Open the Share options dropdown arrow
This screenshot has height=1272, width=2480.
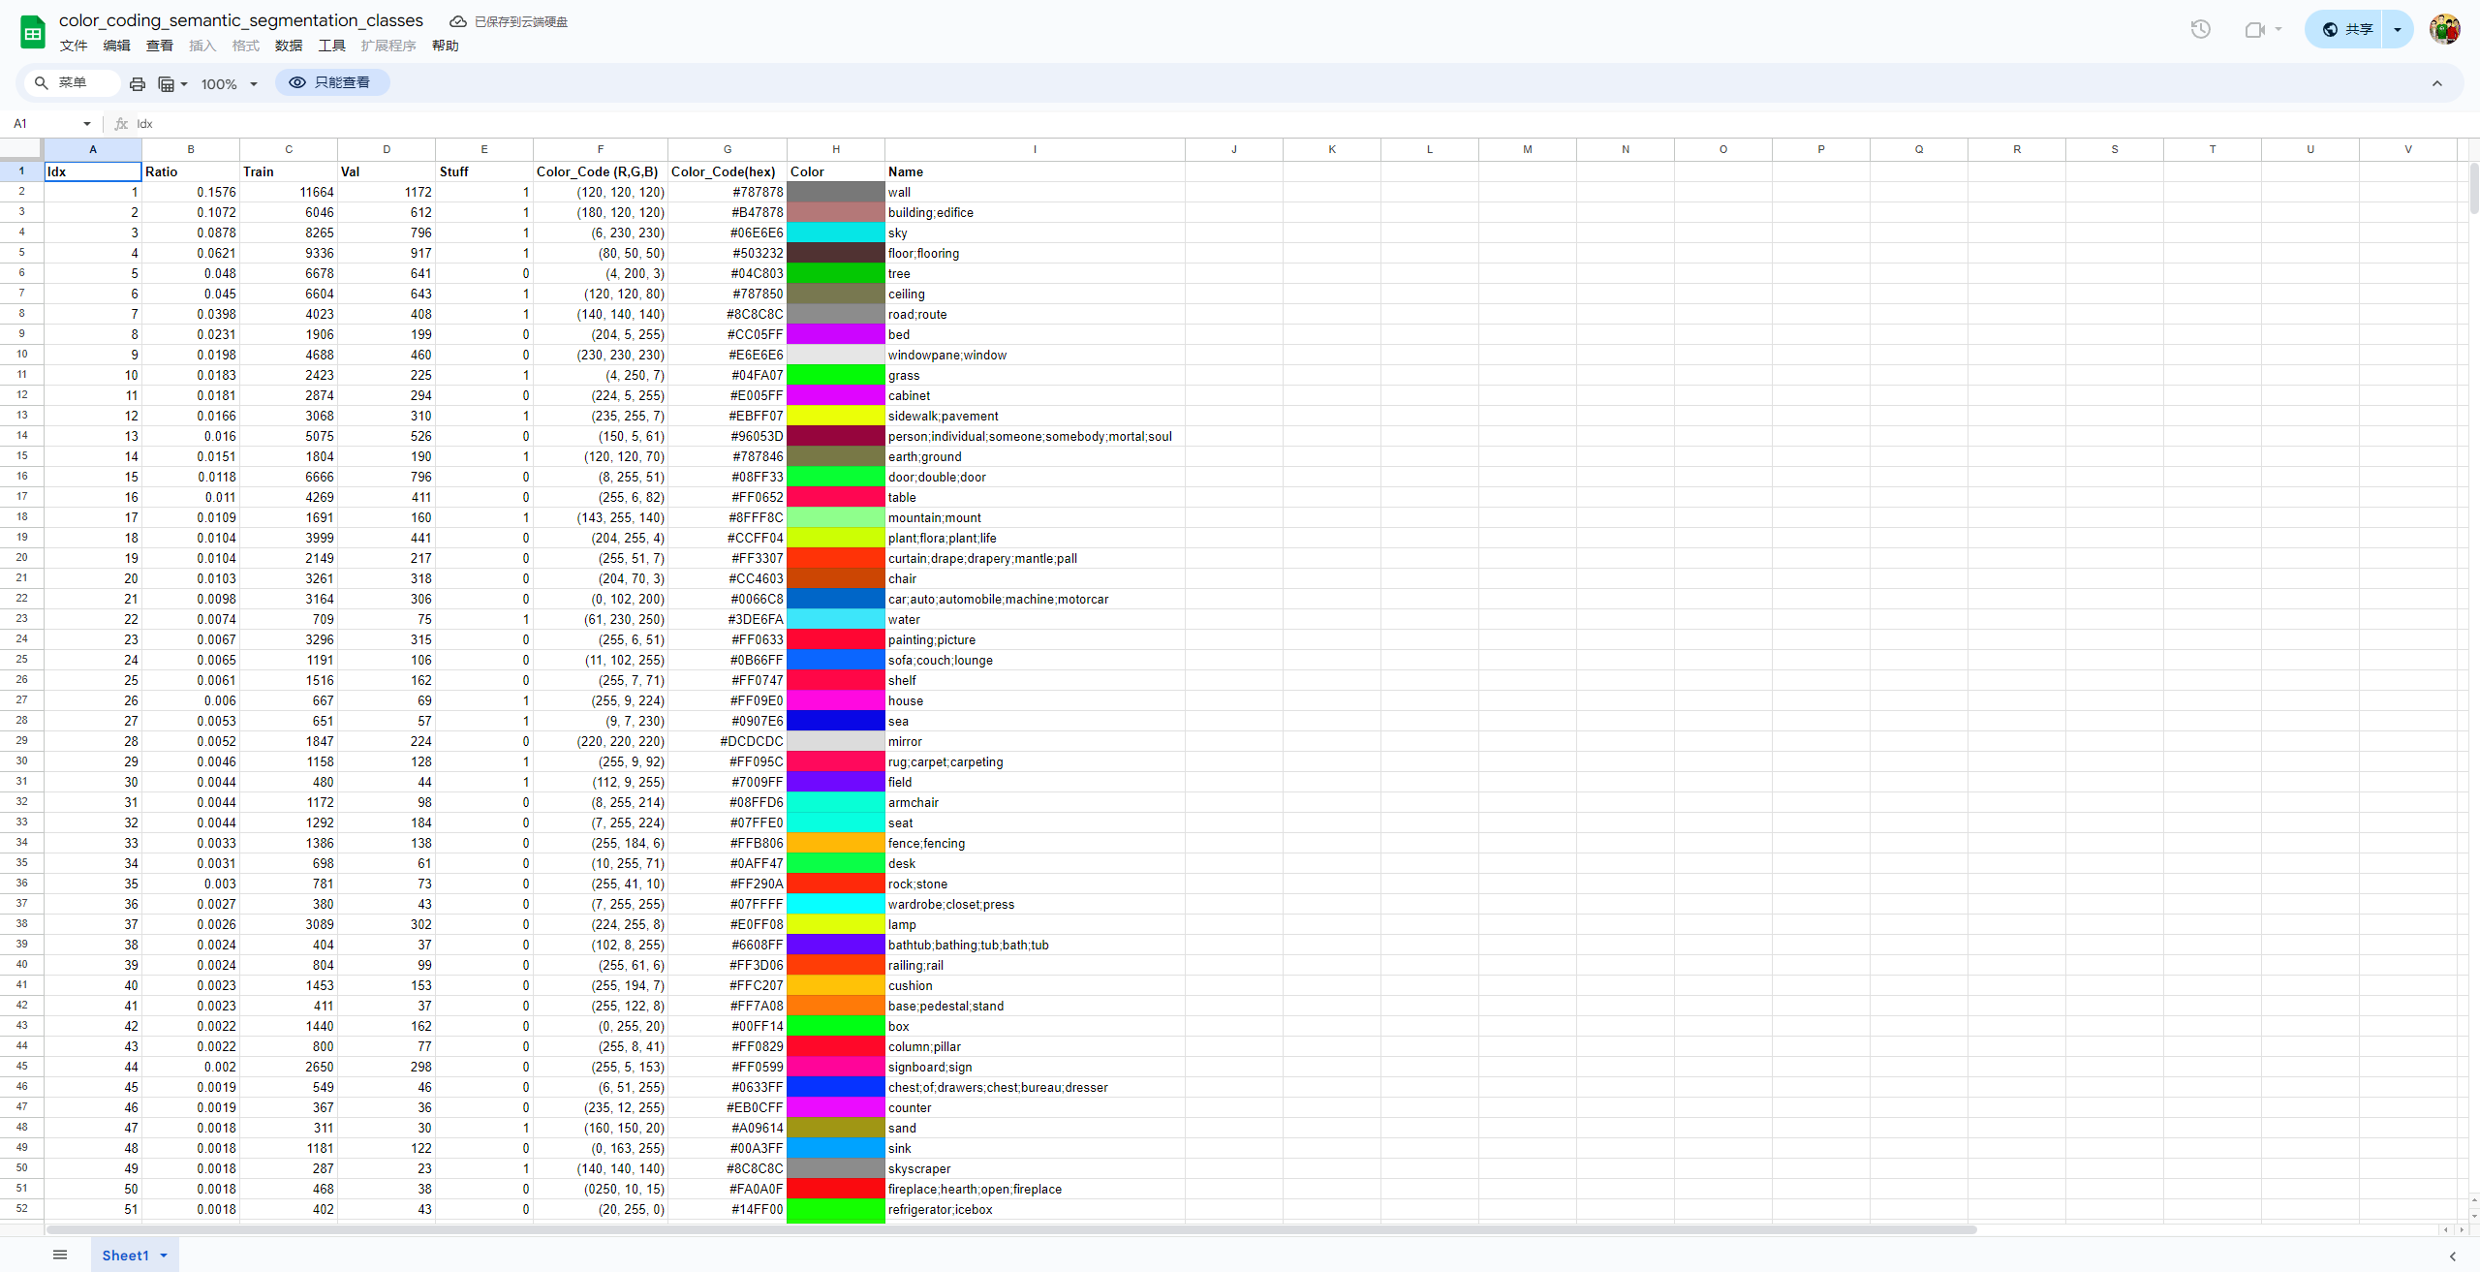(2398, 29)
